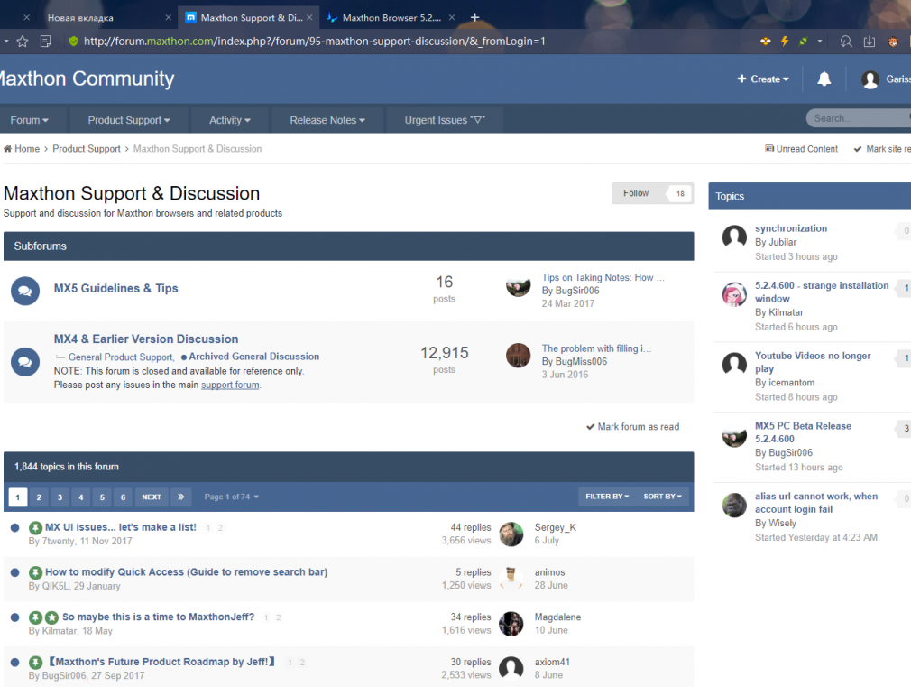Open MX5 Guidelines & Tips subforum
Viewport: 911px width, 687px height.
[x=116, y=289]
